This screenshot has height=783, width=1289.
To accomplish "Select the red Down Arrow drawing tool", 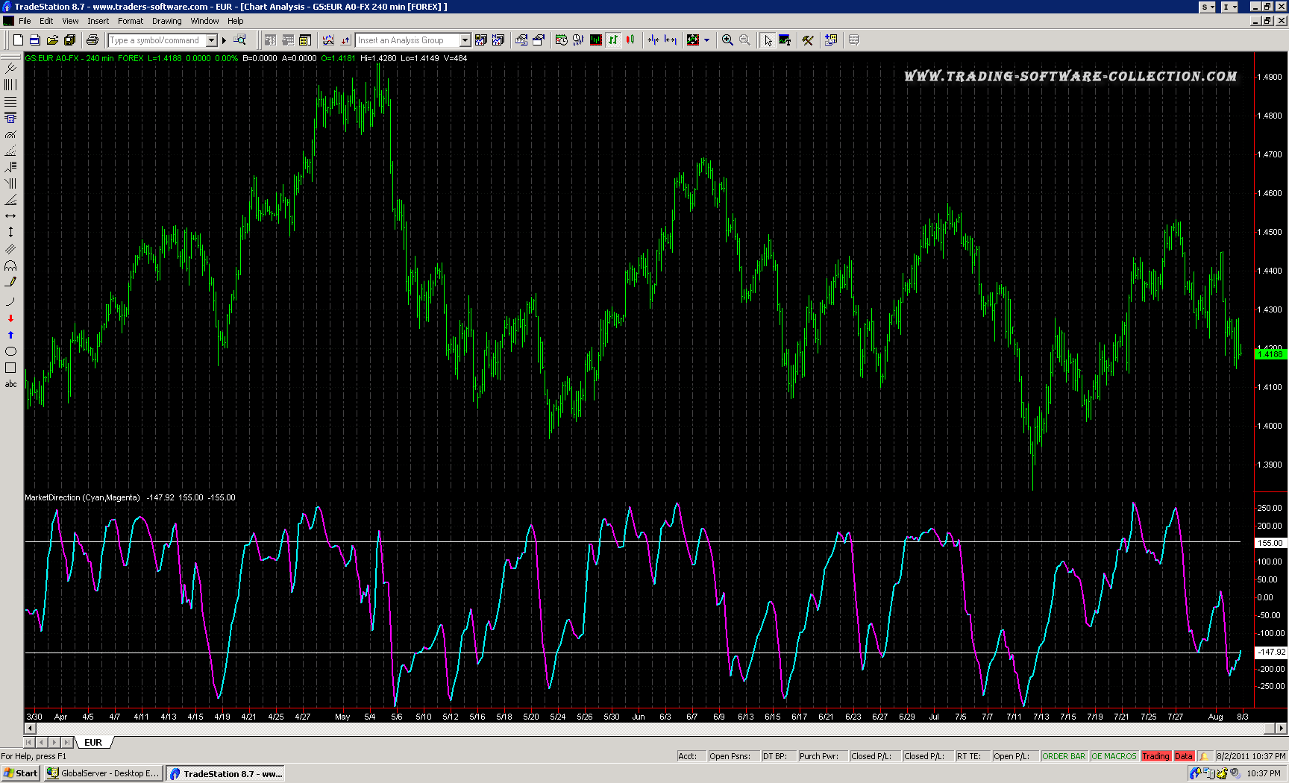I will click(10, 318).
